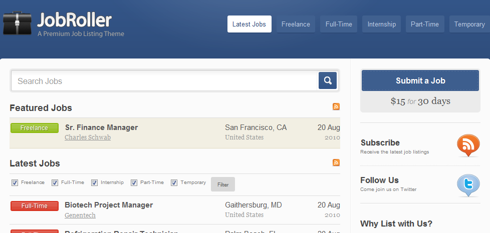490x233 pixels.
Task: Disable the Temporary filter checkbox
Action: pyautogui.click(x=174, y=183)
